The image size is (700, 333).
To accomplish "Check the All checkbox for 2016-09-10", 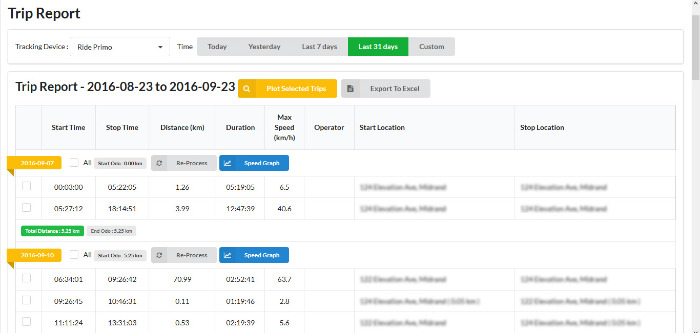I will tap(74, 255).
